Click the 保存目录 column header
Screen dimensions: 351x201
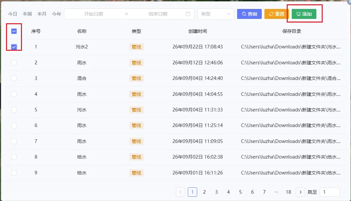pyautogui.click(x=292, y=31)
